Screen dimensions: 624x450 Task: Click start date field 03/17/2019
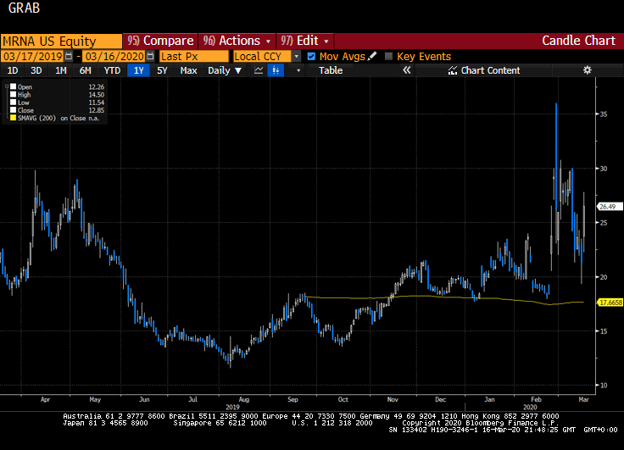(32, 56)
